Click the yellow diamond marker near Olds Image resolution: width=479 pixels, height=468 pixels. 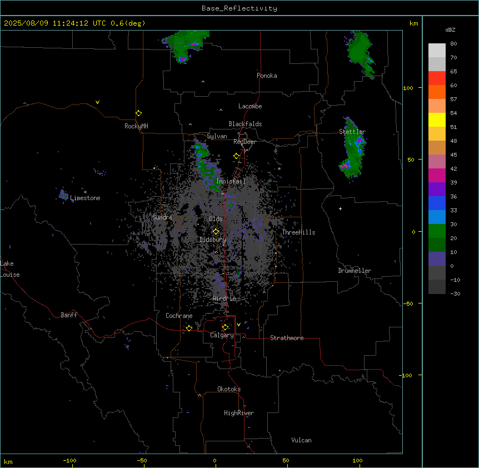tap(216, 232)
